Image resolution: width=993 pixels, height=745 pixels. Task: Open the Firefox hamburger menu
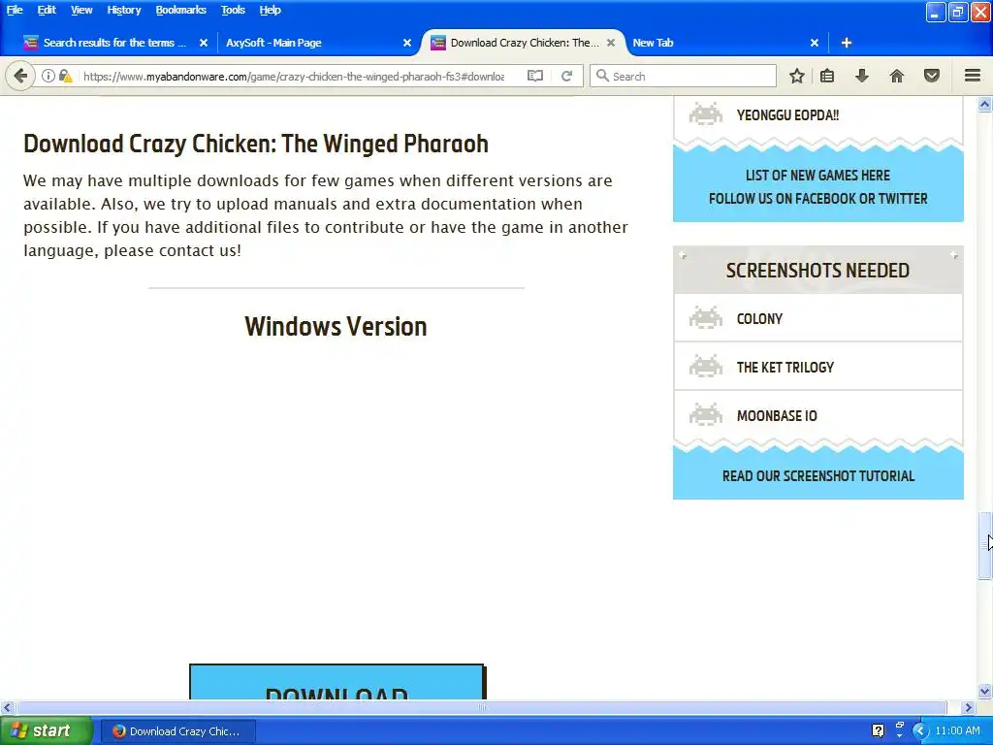pyautogui.click(x=973, y=76)
